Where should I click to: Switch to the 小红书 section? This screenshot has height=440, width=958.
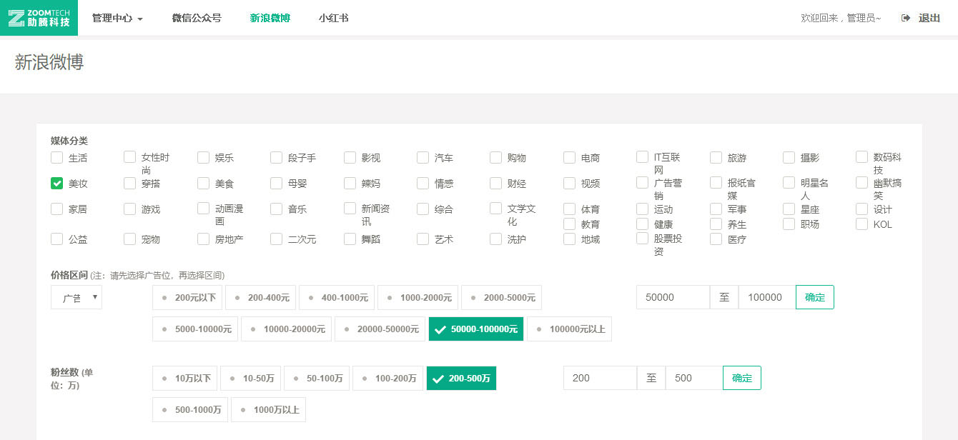[x=333, y=17]
